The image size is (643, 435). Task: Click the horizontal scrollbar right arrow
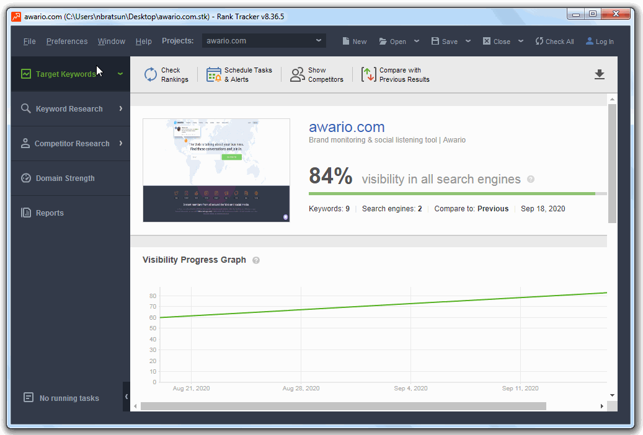coord(601,406)
